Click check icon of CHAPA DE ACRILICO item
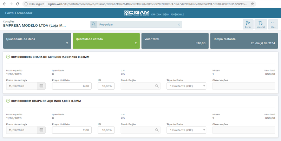Image resolution: width=281 pixels, height=141 pixels. point(8,57)
